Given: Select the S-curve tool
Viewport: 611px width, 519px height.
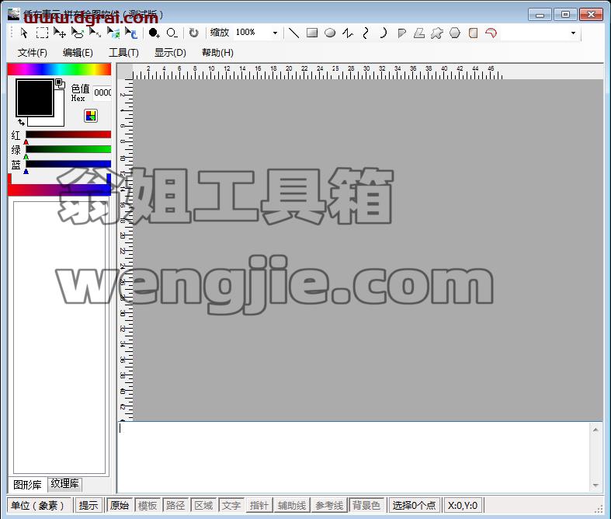Looking at the screenshot, I should [366, 33].
